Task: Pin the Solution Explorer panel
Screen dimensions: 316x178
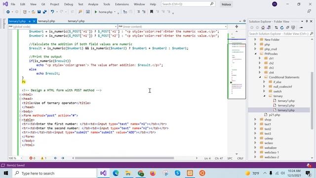Action: click(307, 21)
